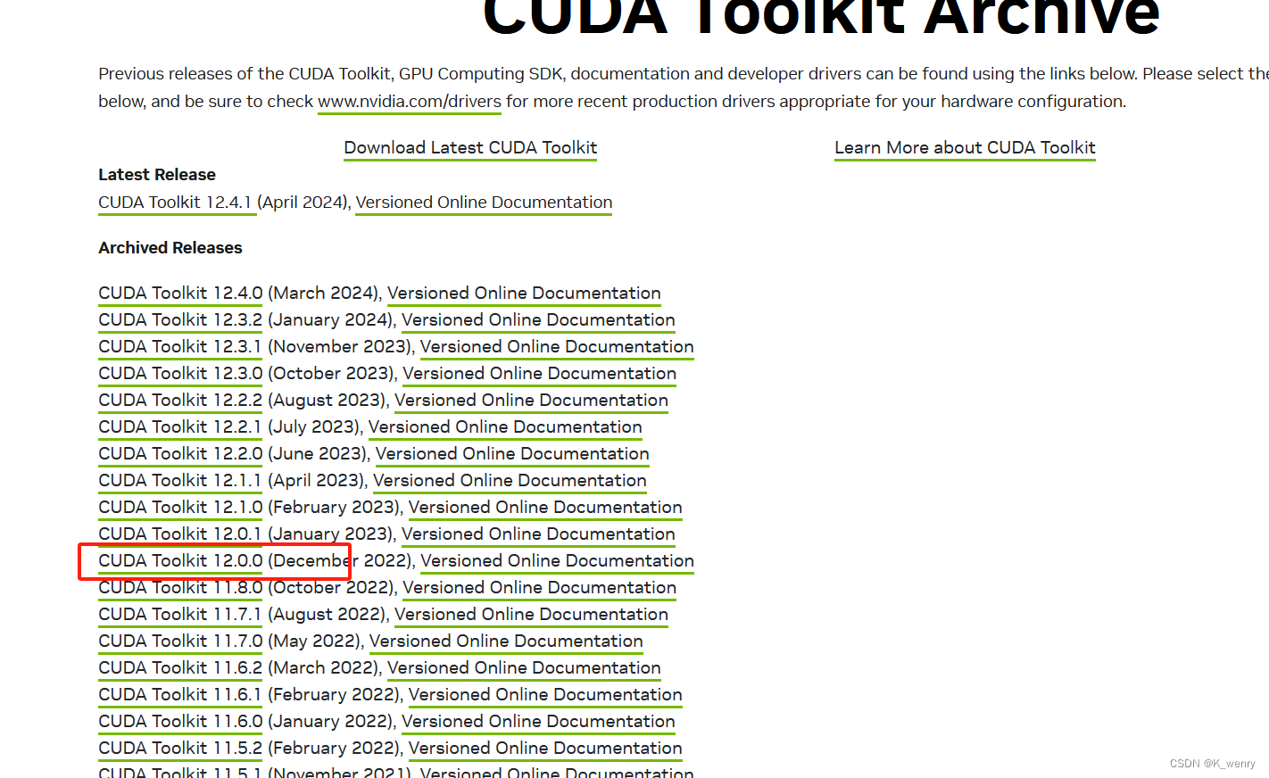
Task: Select CUDA Toolkit 12.3.2 link
Action: tap(180, 320)
